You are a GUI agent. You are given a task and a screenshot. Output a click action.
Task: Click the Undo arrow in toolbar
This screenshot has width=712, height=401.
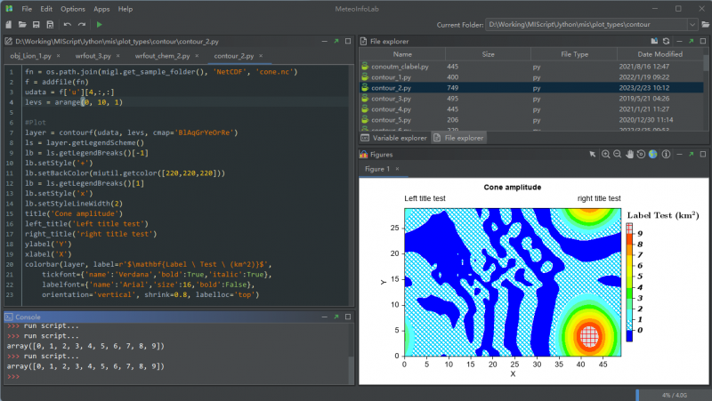[69, 24]
